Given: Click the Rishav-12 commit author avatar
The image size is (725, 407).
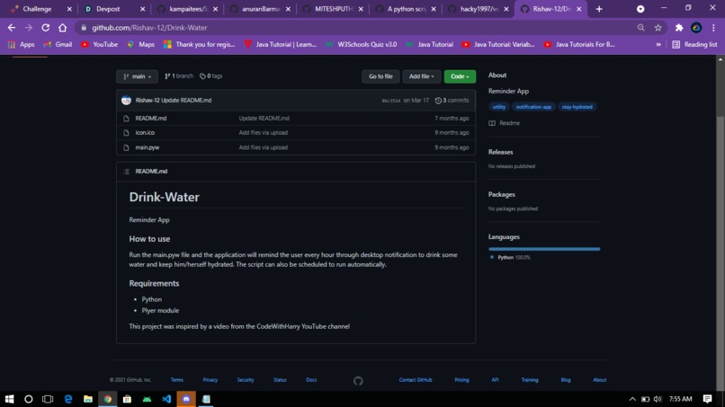Looking at the screenshot, I should [x=126, y=101].
